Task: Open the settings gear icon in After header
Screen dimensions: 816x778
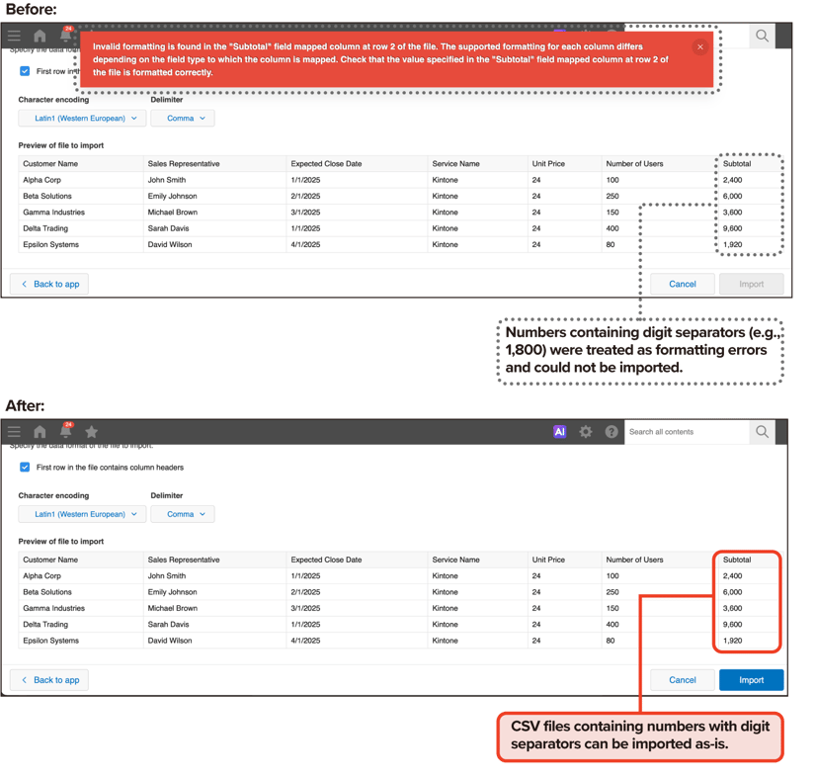Action: [586, 432]
